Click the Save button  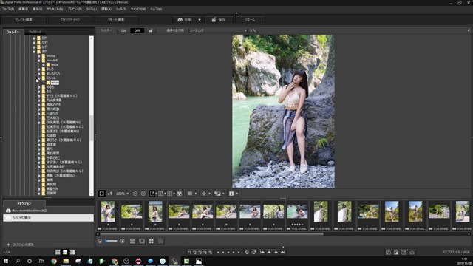pos(219,20)
